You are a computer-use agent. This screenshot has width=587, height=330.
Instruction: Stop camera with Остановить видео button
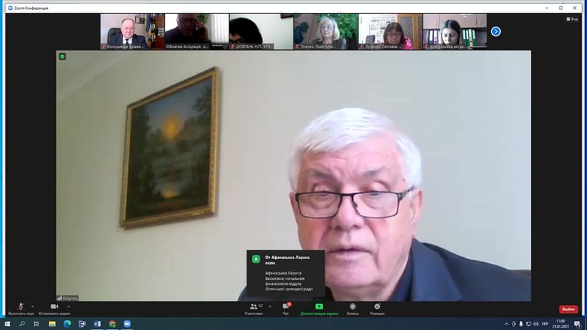point(54,308)
